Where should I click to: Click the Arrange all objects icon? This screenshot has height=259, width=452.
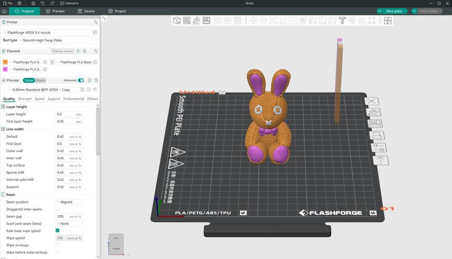tap(206, 21)
